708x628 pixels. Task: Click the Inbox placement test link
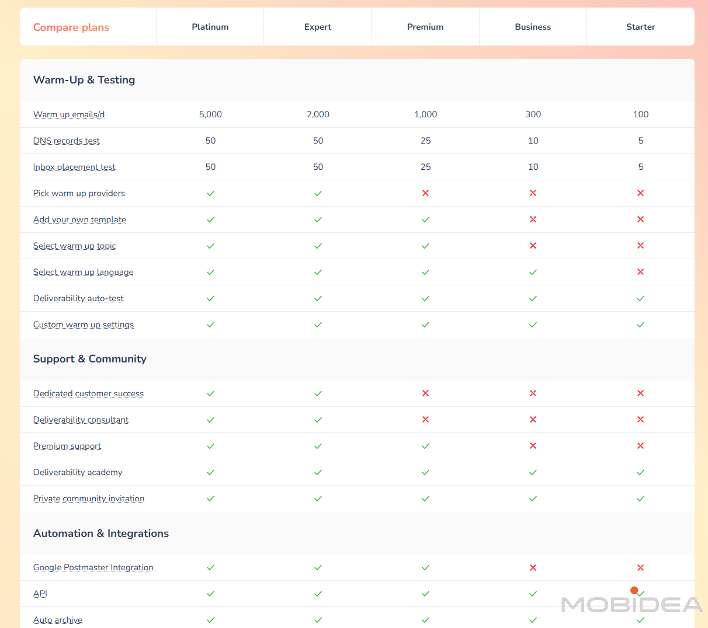click(x=74, y=167)
